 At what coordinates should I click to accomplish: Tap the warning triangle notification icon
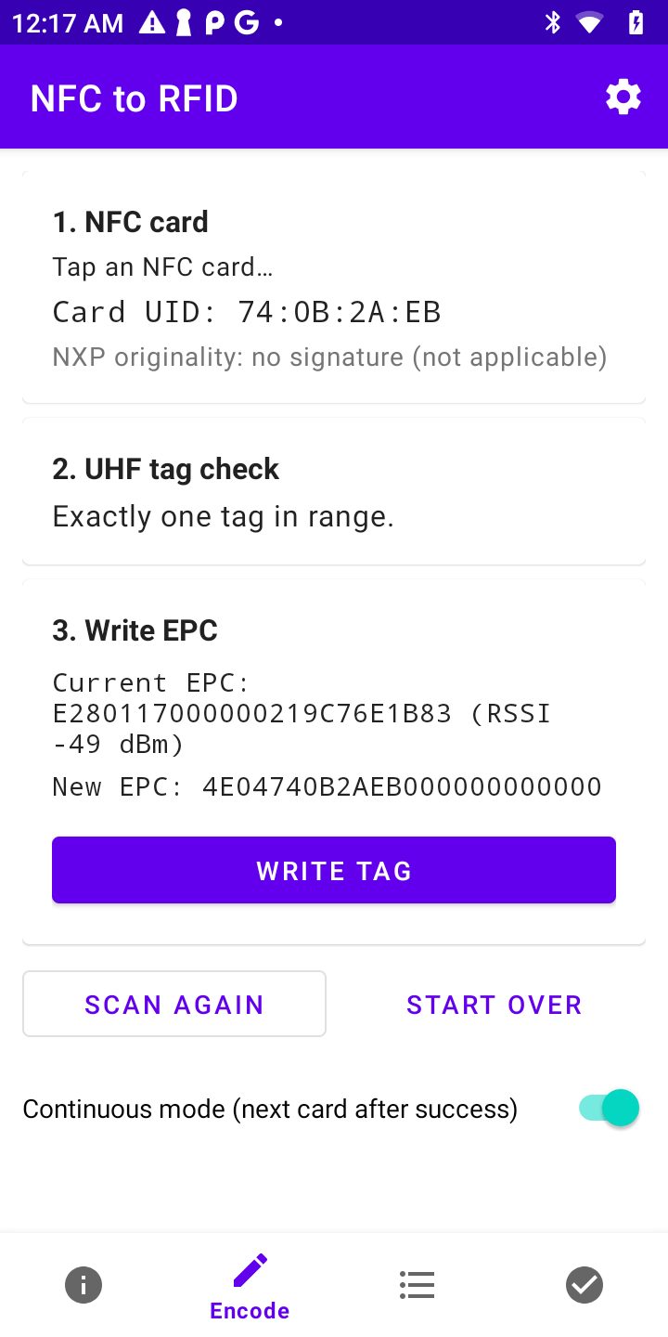pyautogui.click(x=152, y=23)
